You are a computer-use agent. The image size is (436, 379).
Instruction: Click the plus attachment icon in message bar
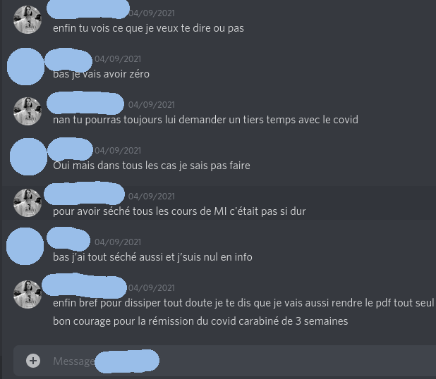click(33, 361)
